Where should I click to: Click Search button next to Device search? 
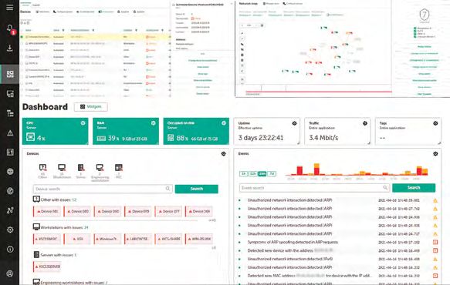point(197,189)
